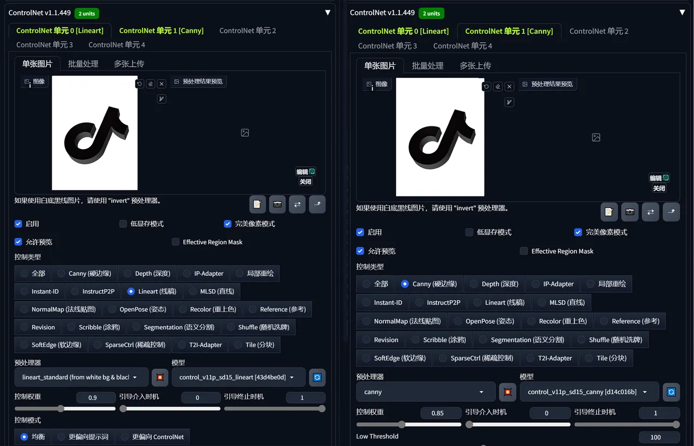694x446 pixels.
Task: Click the new canvas notepad icon in the right panel
Action: [x=609, y=212]
